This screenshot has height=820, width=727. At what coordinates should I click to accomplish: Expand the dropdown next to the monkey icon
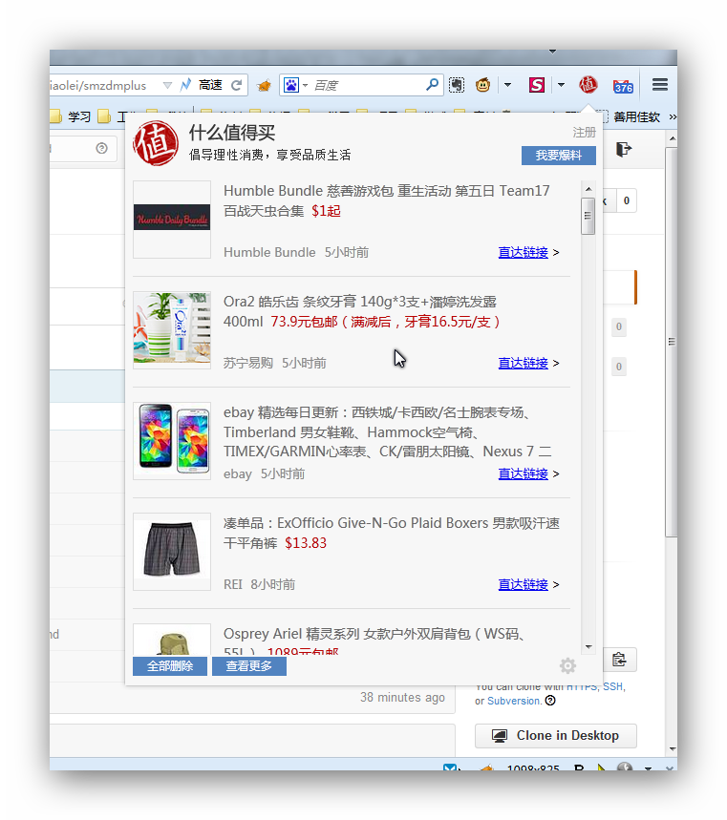(507, 85)
